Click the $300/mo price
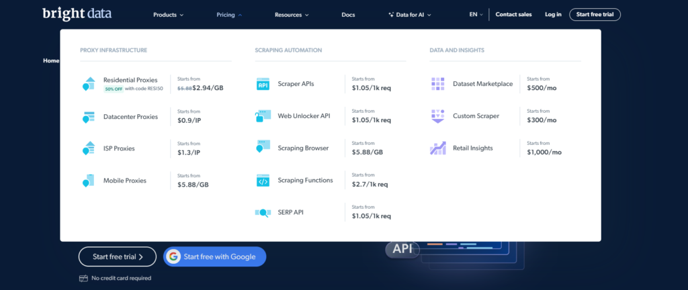 click(542, 120)
